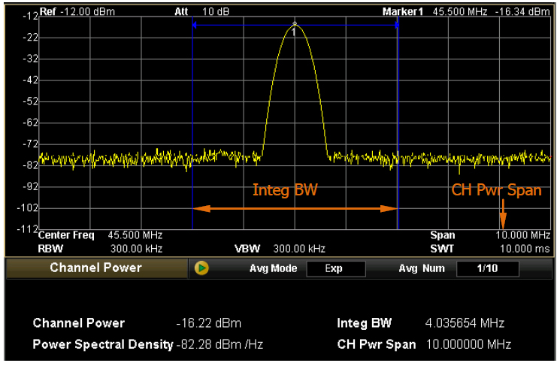Click the Channel Power -16.22 dBm result

pyautogui.click(x=209, y=323)
